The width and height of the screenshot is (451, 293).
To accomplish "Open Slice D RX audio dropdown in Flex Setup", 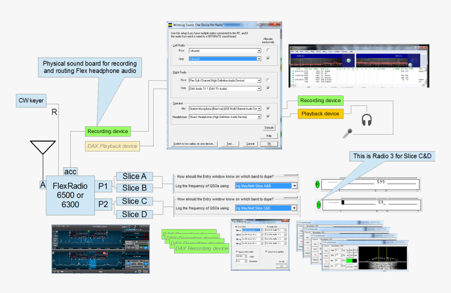I will tap(262, 243).
